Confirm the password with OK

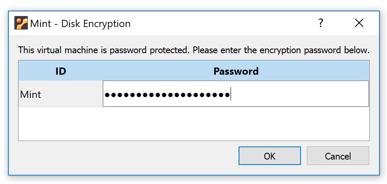[269, 156]
